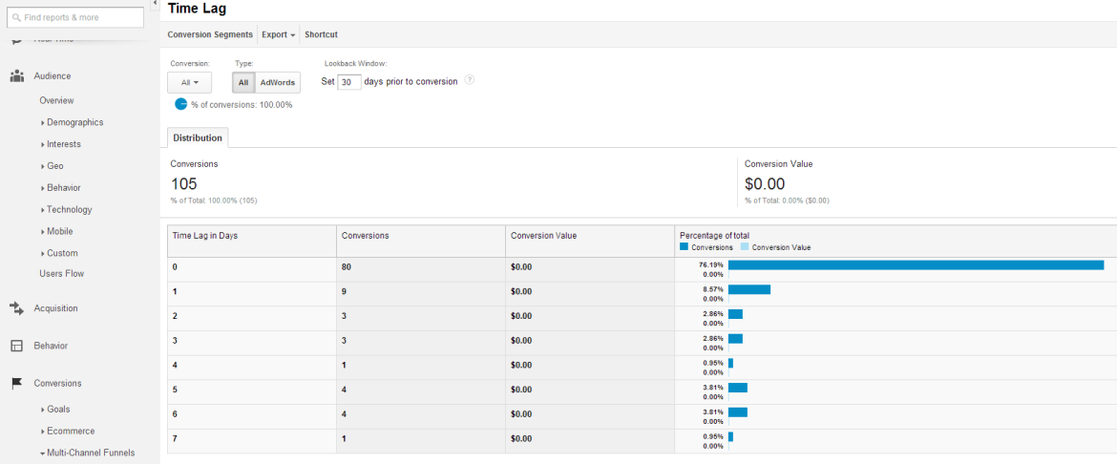Image resolution: width=1117 pixels, height=464 pixels.
Task: Click the Audience people icon
Action: [17, 76]
